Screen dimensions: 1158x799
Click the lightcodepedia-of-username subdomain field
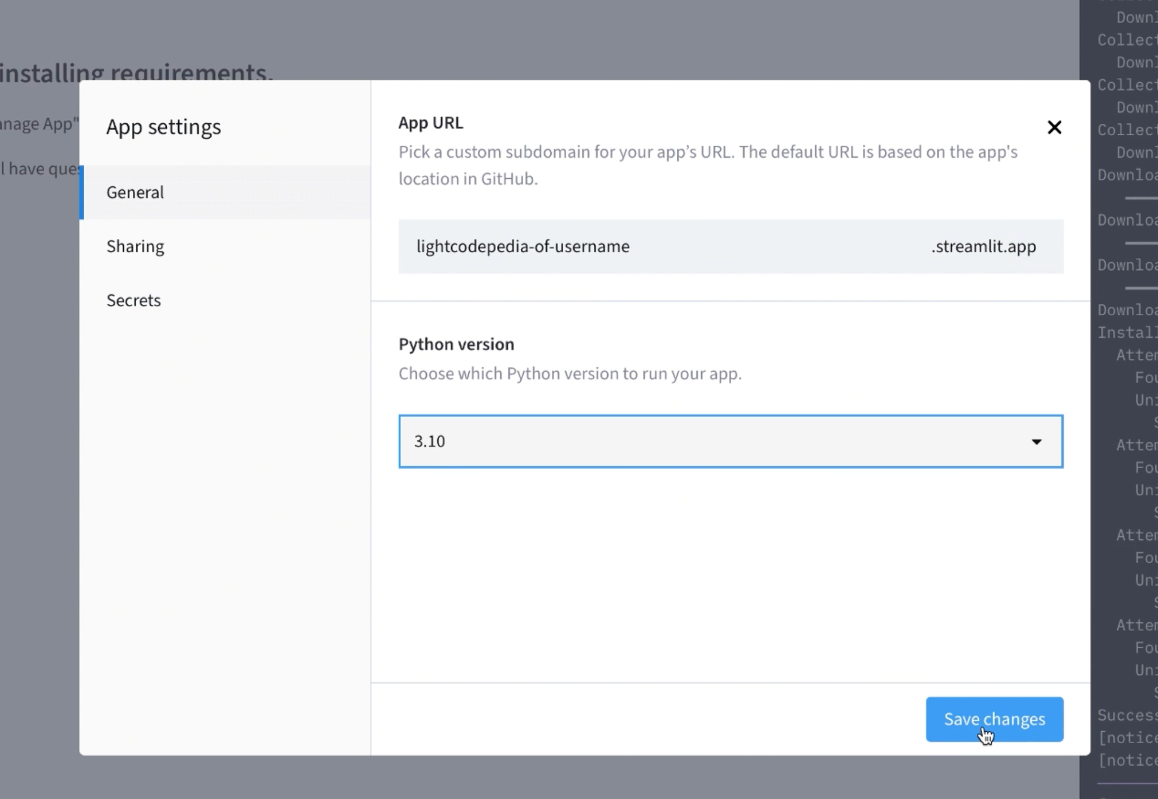tap(522, 246)
